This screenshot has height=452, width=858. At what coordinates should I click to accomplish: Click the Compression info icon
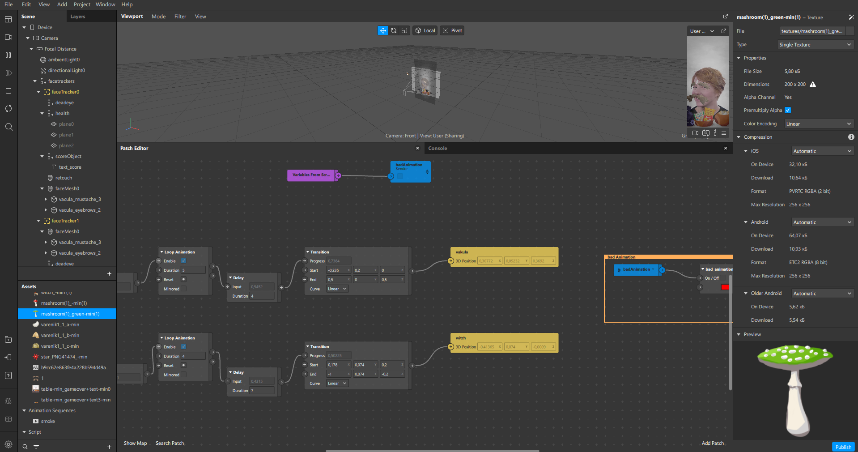851,137
